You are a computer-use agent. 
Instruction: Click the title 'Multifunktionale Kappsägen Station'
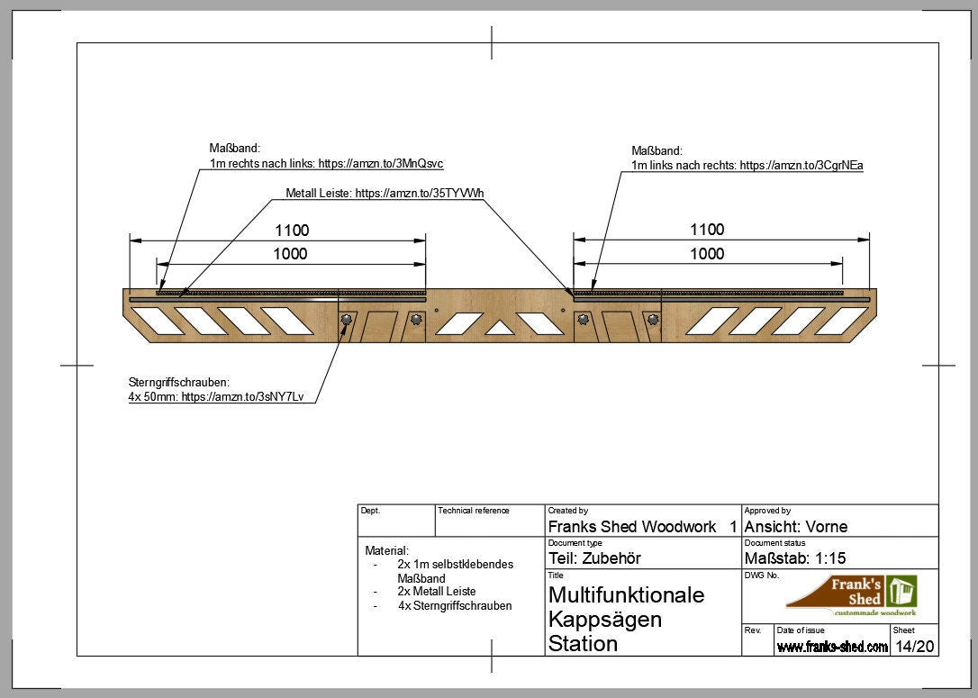tap(626, 619)
